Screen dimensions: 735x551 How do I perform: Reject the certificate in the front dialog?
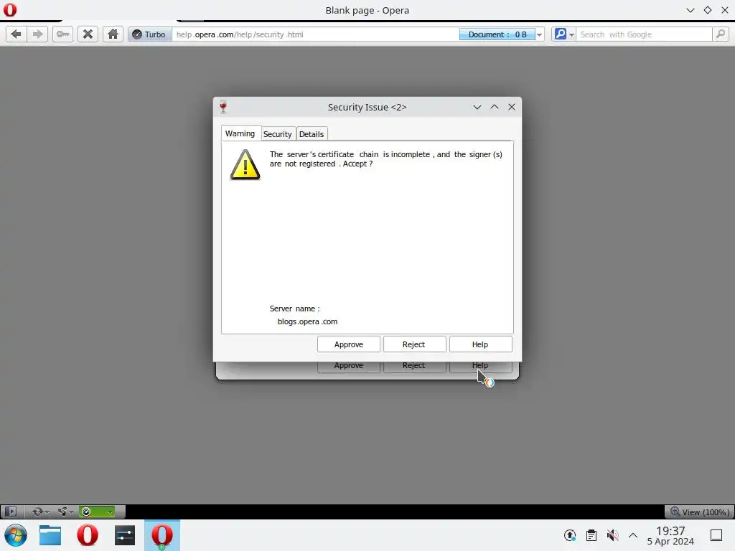[x=413, y=344]
